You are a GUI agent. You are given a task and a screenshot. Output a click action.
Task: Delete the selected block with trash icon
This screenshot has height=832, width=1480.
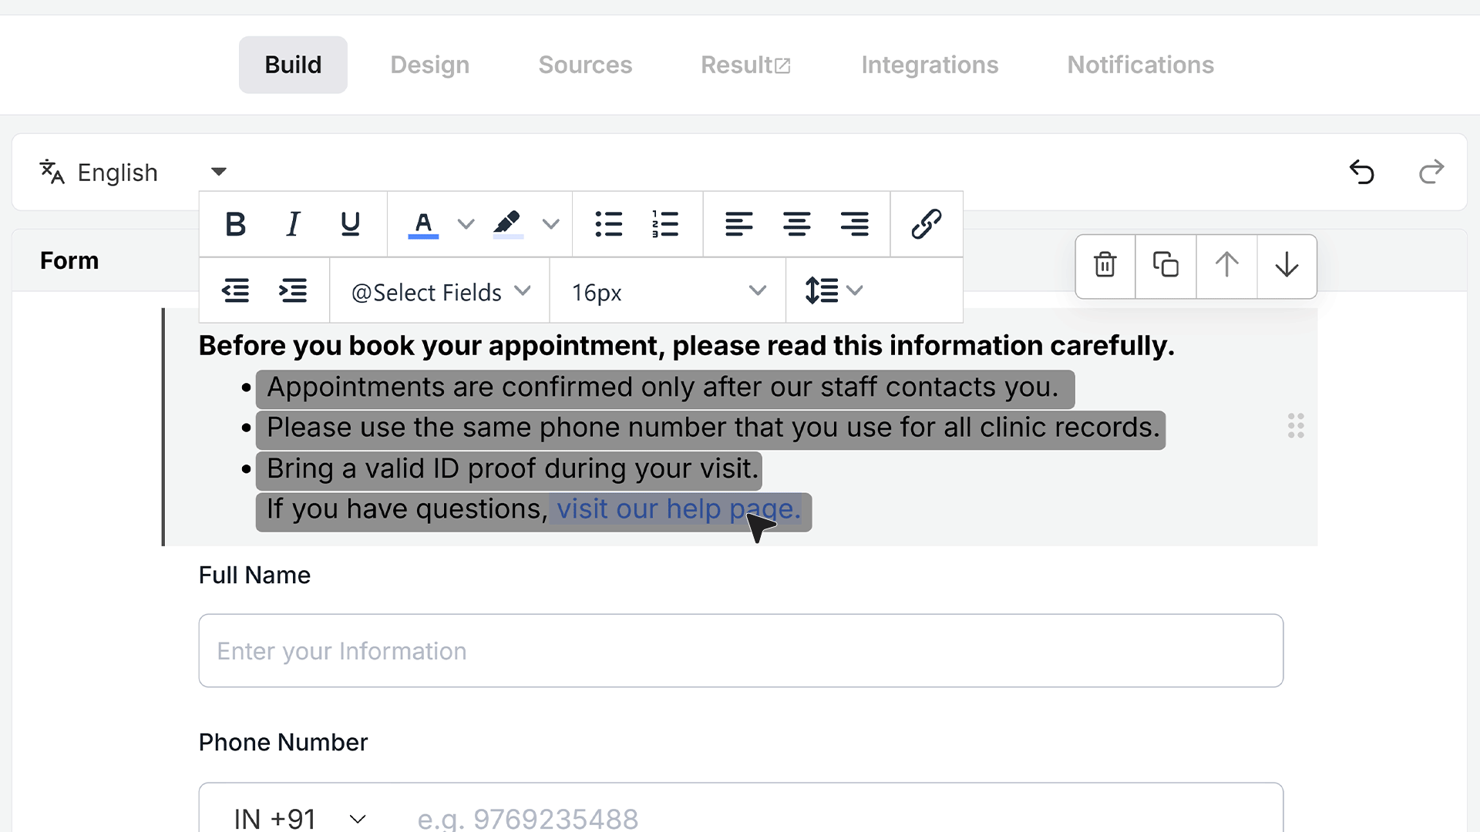point(1105,265)
